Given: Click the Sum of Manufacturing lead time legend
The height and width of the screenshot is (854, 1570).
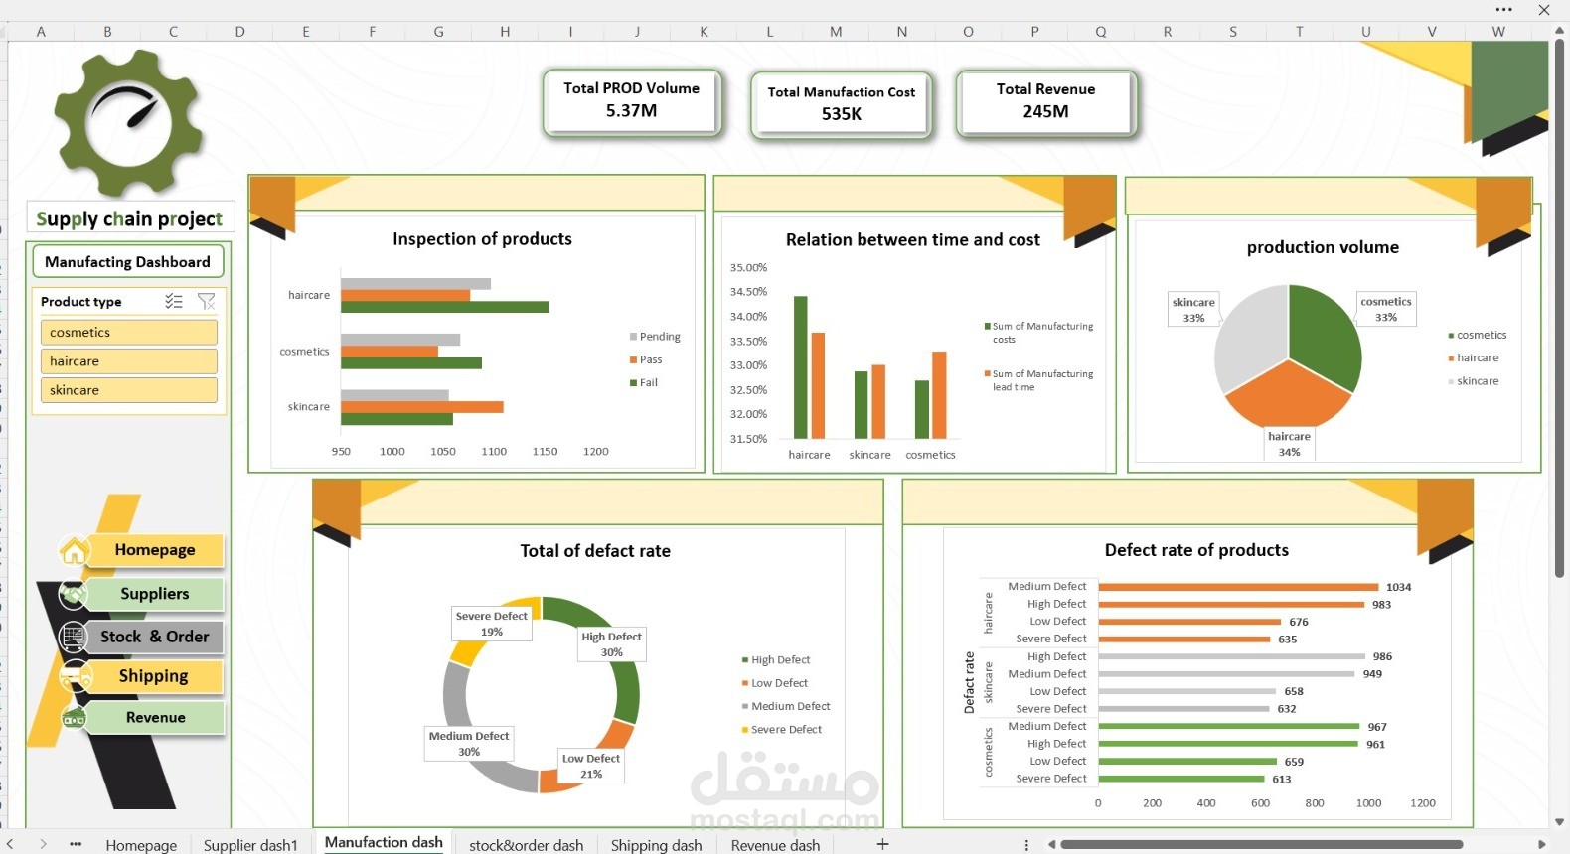Looking at the screenshot, I should click(1039, 380).
